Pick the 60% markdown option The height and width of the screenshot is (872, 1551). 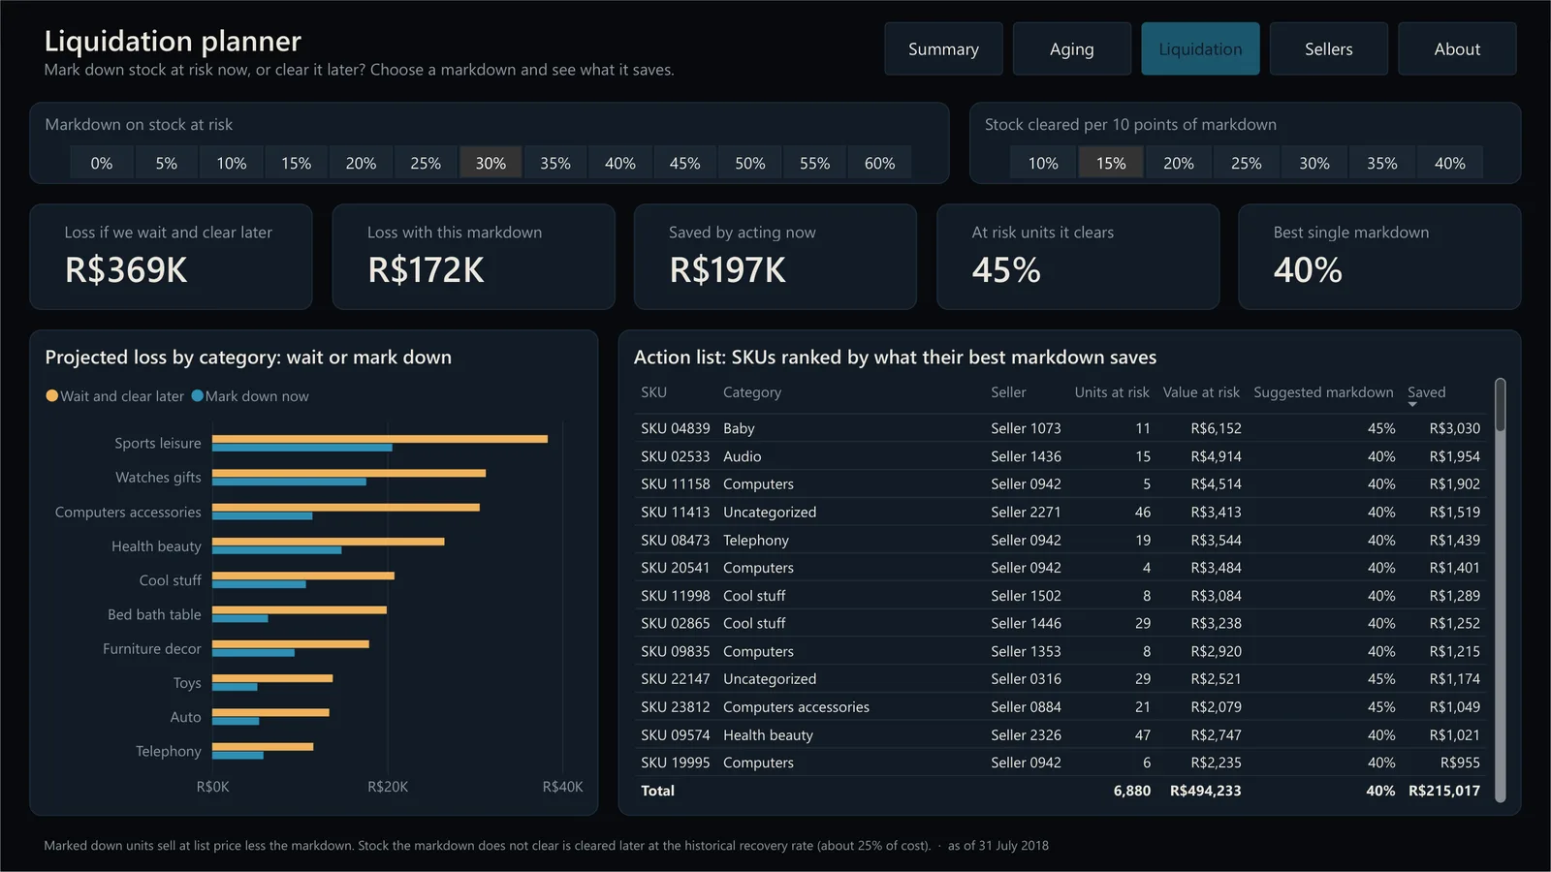tap(879, 163)
